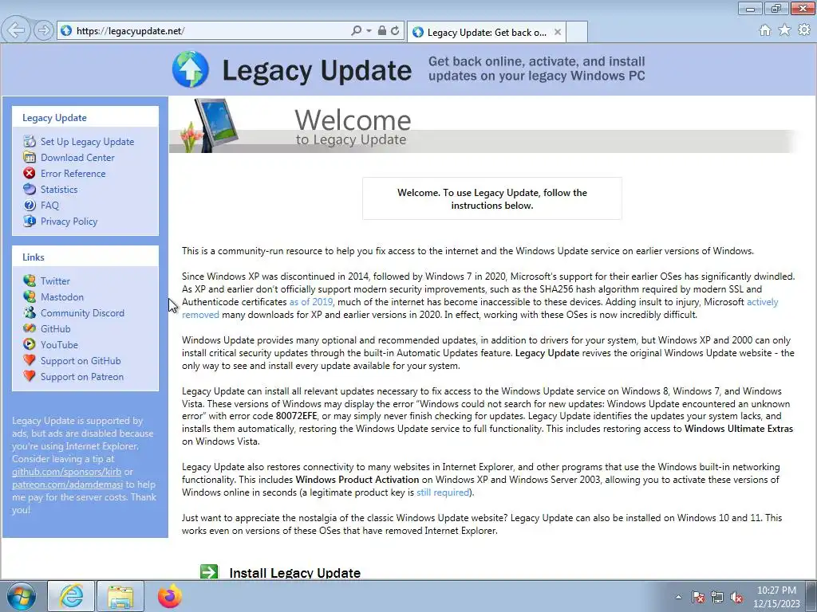Follow the patreon.com/adamdemasi link
The height and width of the screenshot is (612, 817).
pos(68,484)
